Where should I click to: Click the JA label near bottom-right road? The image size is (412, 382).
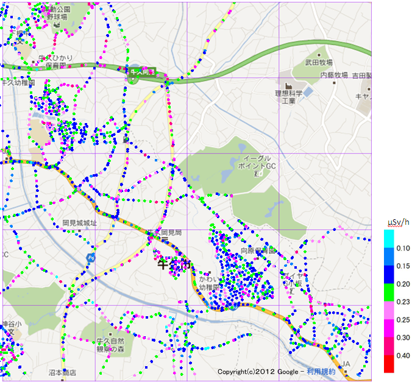[346, 364]
